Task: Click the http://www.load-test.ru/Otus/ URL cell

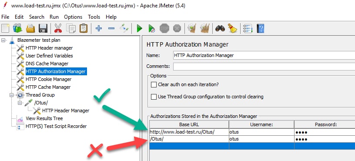Action: coord(189,132)
